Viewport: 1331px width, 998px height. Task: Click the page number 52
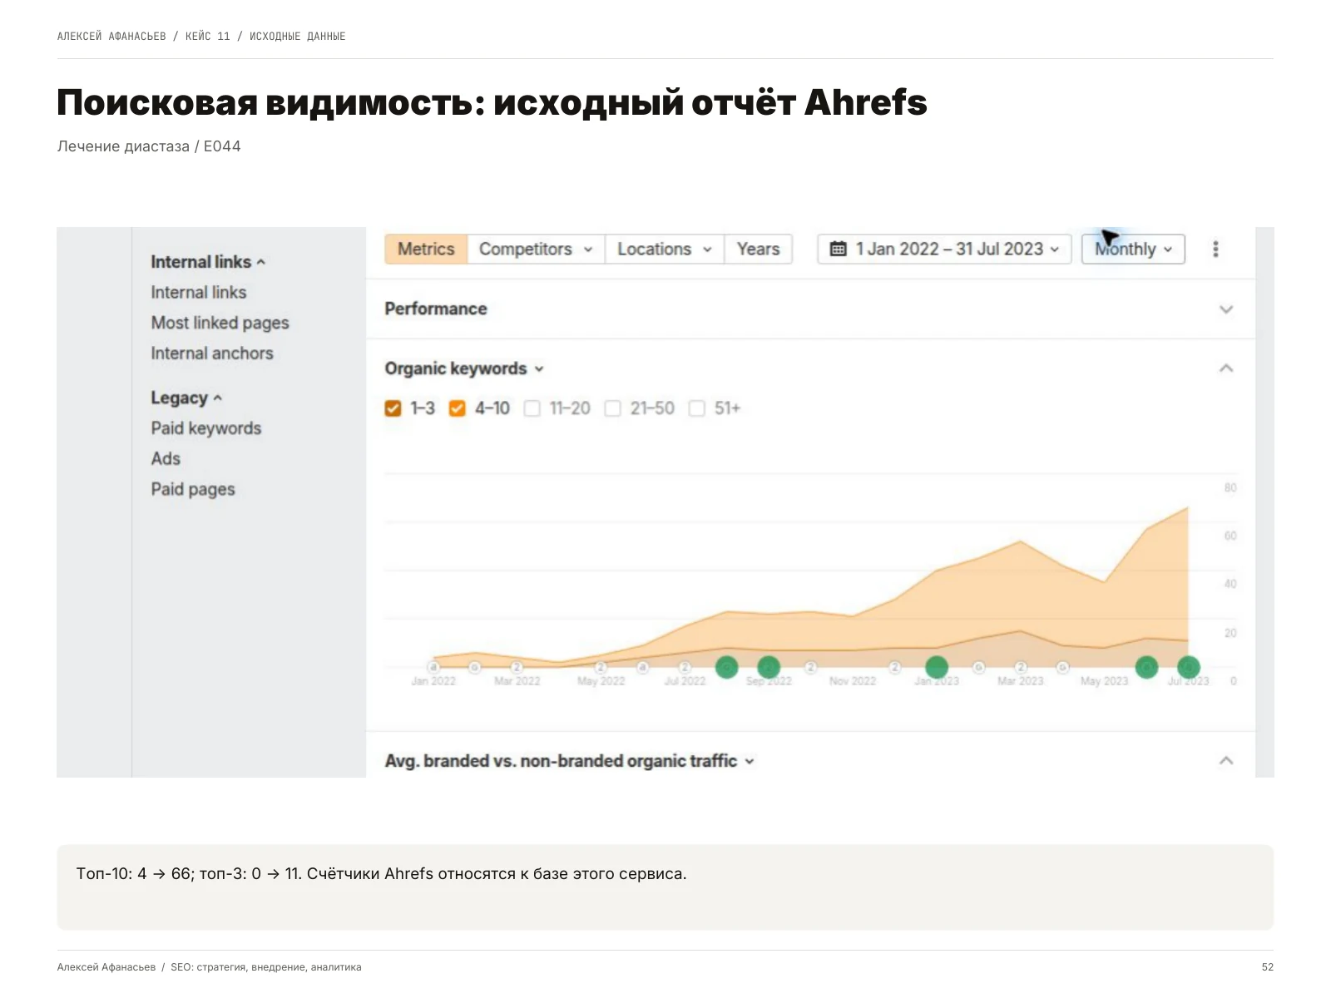tap(1268, 967)
